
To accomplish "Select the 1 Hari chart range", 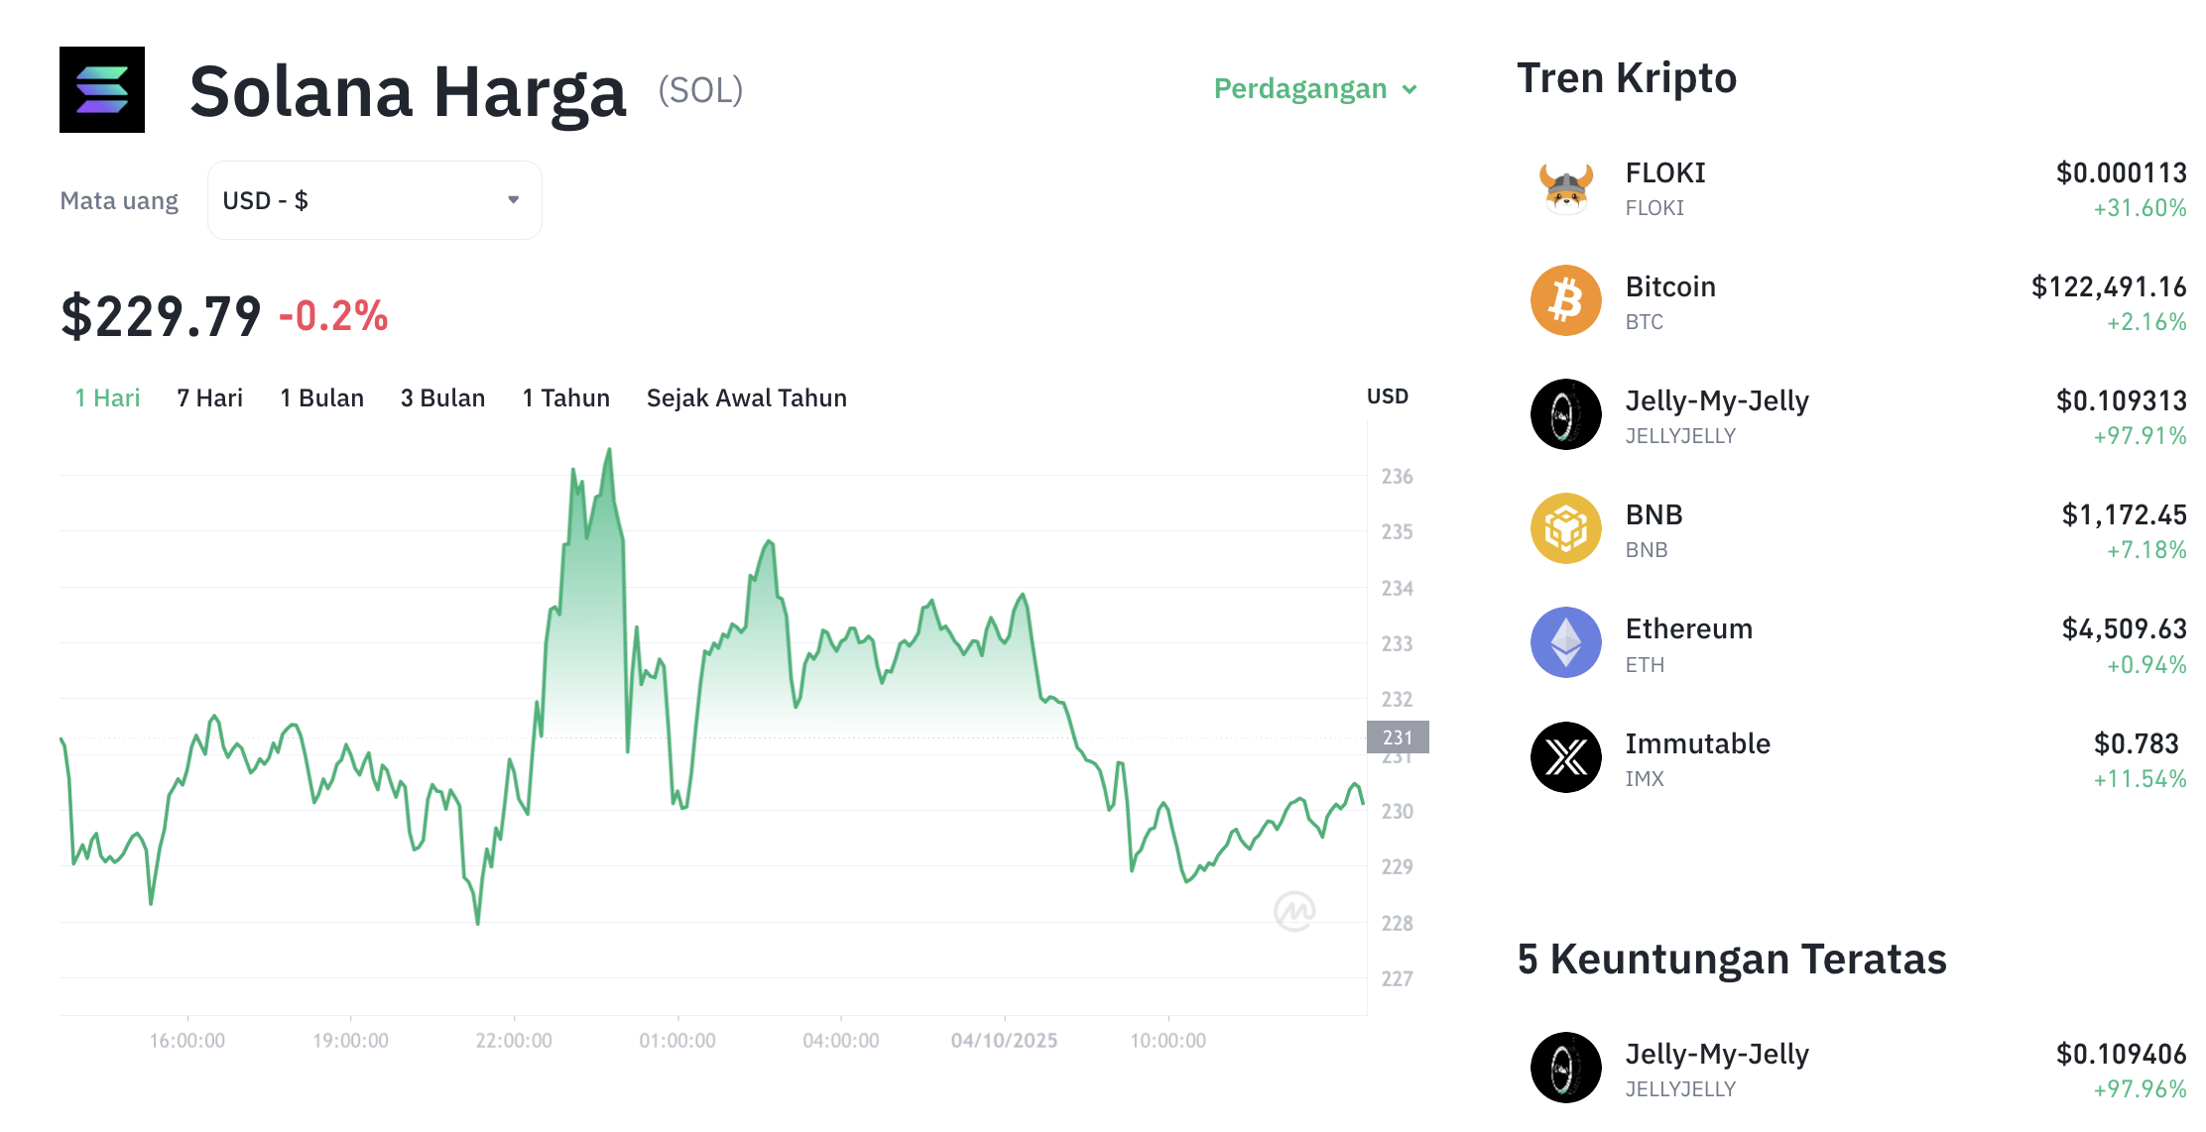I will tap(107, 397).
